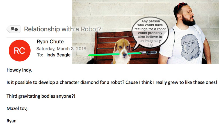Click the line Third gravitating bodies anyone
This screenshot has width=219, height=124.
coord(41,96)
